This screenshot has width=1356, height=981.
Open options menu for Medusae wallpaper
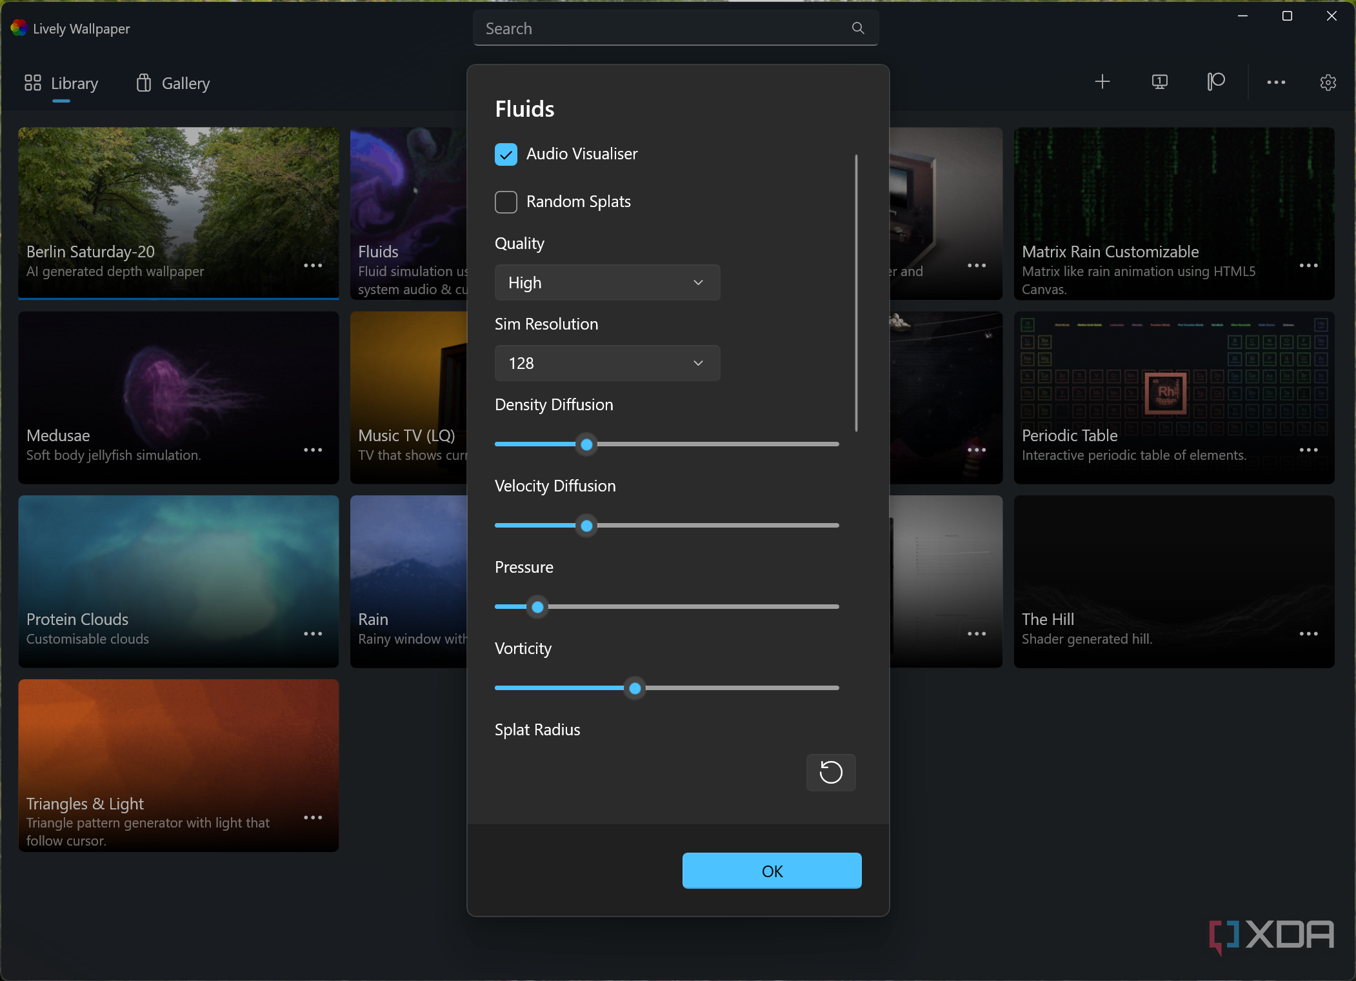pos(313,450)
